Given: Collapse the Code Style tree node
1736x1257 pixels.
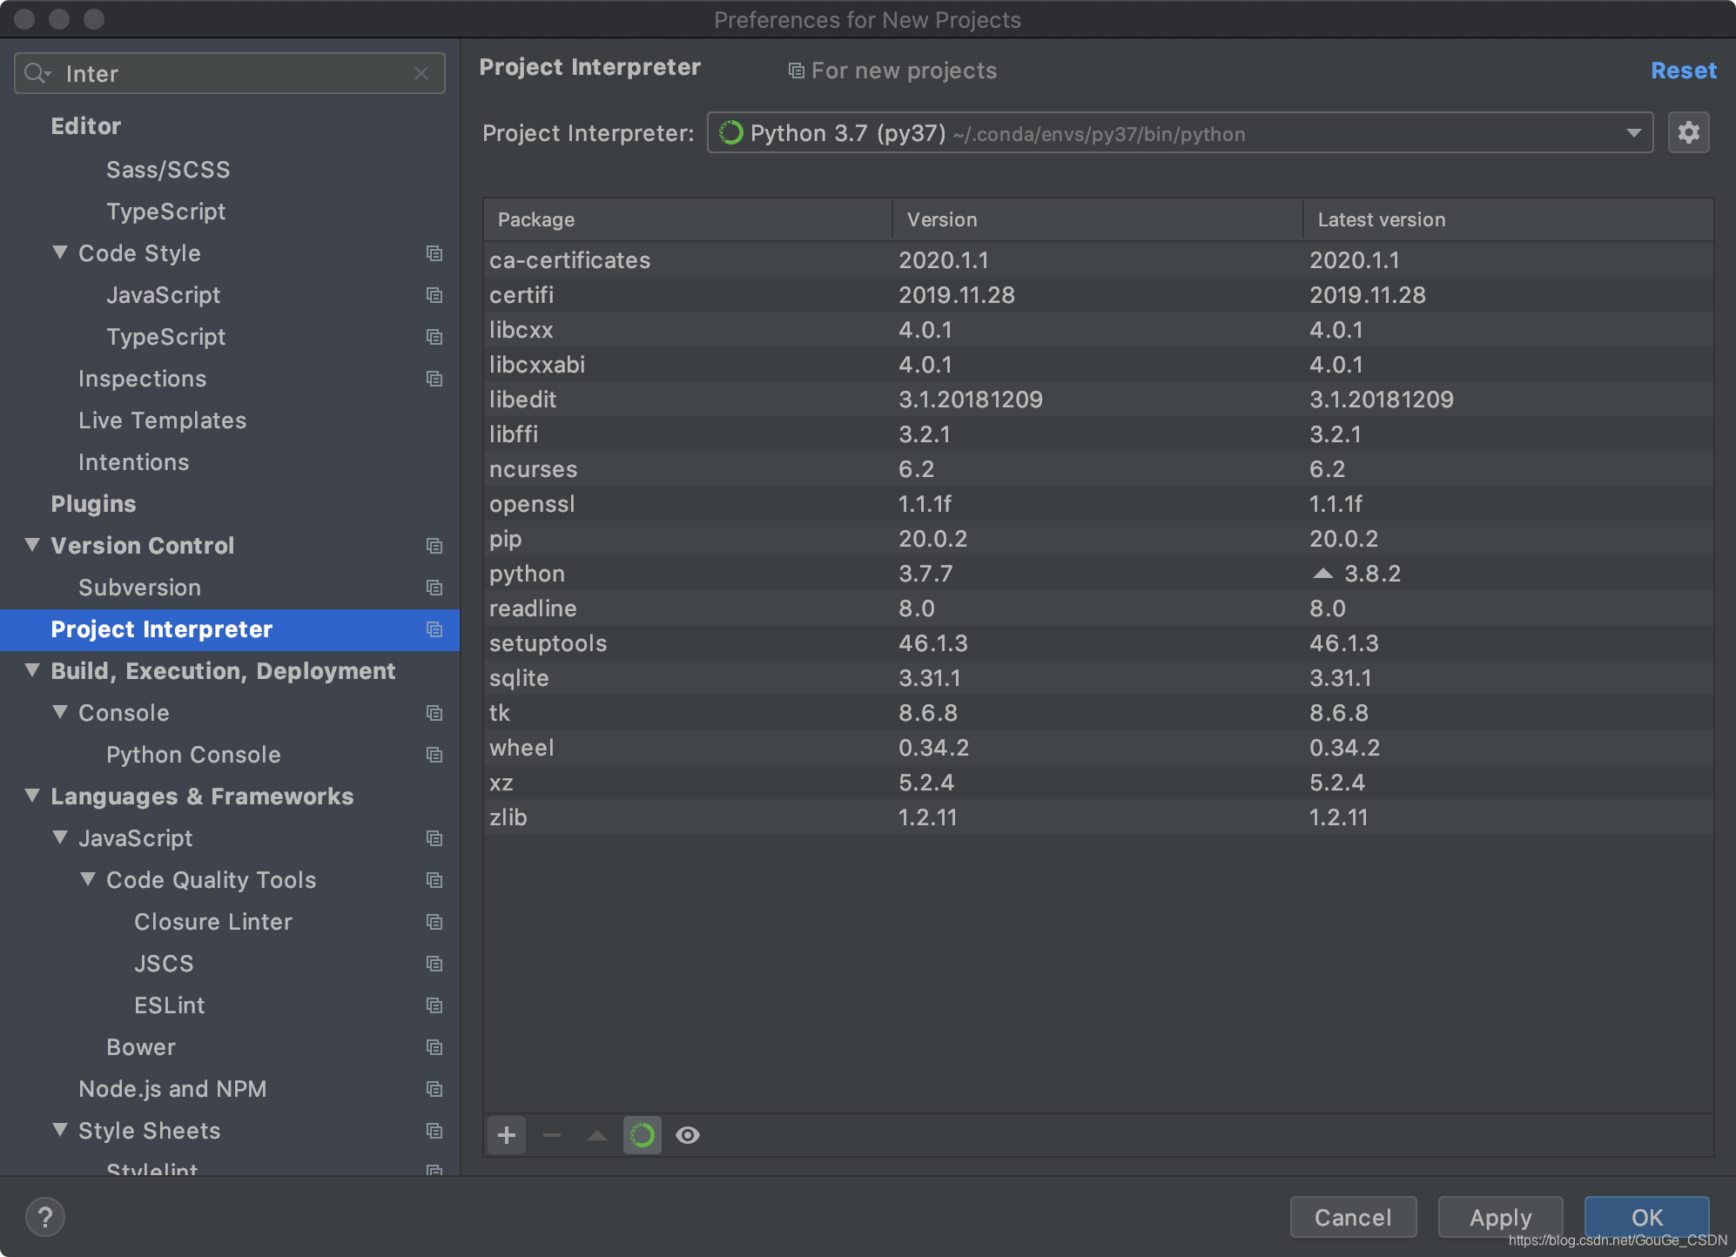Looking at the screenshot, I should tap(60, 252).
